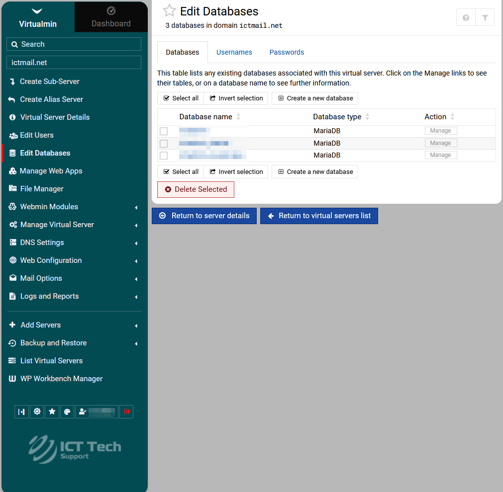Expand the Manage Virtual Server arrow
The width and height of the screenshot is (503, 492).
tap(136, 225)
